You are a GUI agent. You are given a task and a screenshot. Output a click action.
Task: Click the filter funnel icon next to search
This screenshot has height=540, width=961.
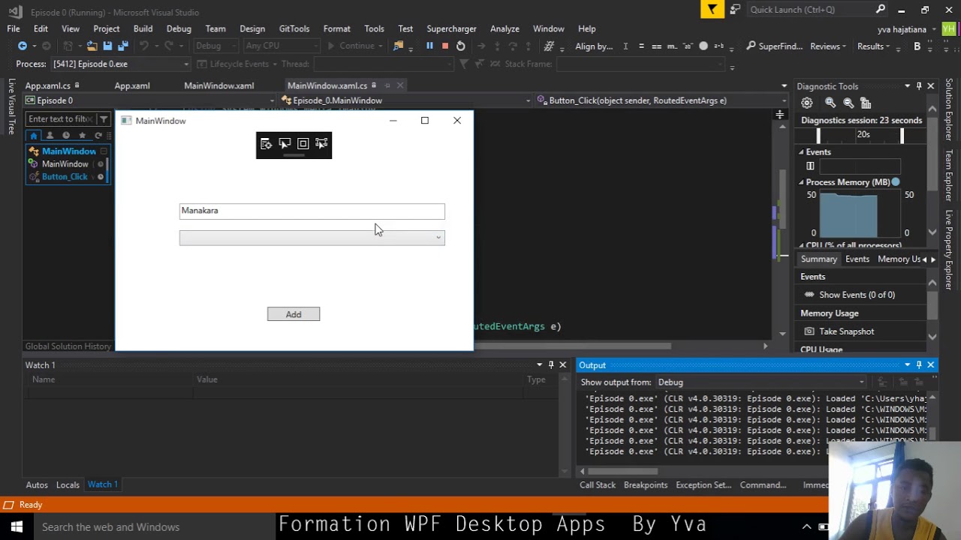(x=104, y=119)
